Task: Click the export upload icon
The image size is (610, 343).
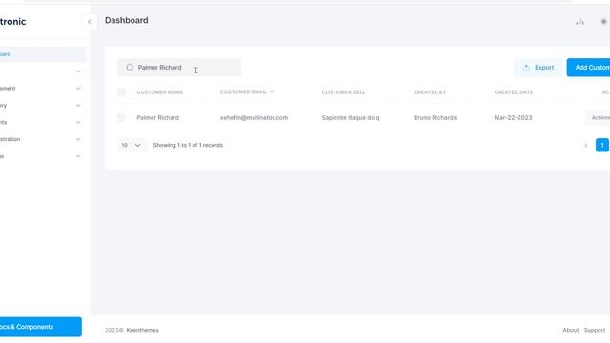Action: point(526,68)
